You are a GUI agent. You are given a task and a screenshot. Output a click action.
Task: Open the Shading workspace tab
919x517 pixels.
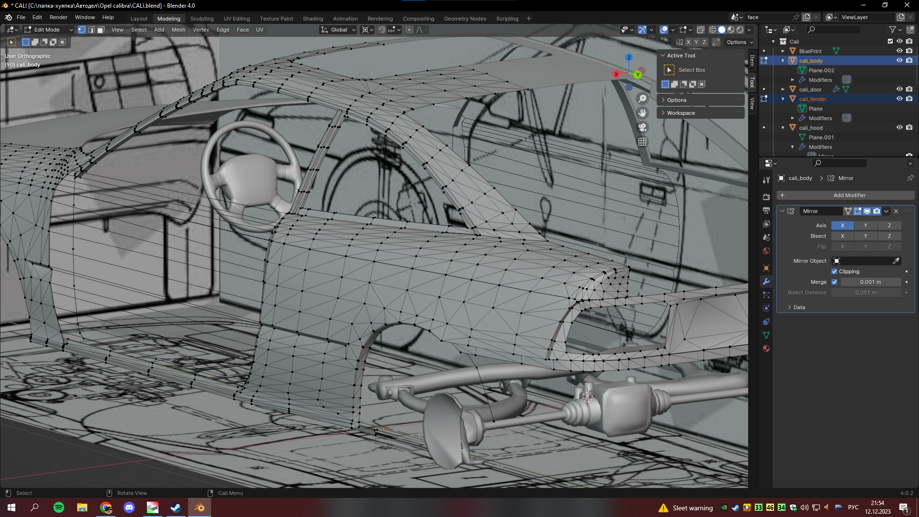click(313, 19)
